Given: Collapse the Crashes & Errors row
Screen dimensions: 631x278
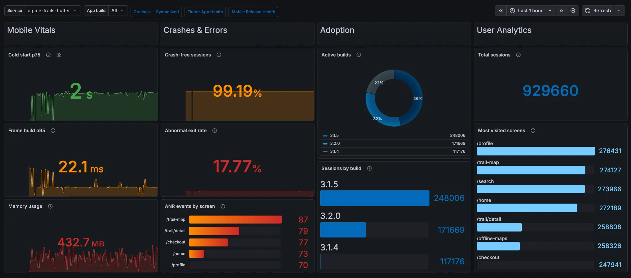Looking at the screenshot, I should click(195, 30).
